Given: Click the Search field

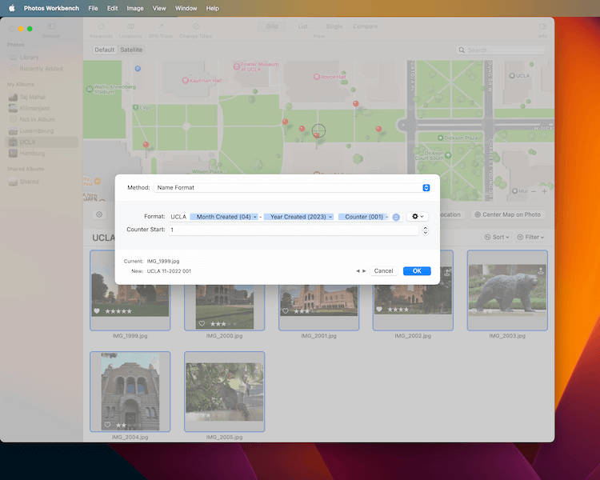Looking at the screenshot, I should (x=501, y=50).
